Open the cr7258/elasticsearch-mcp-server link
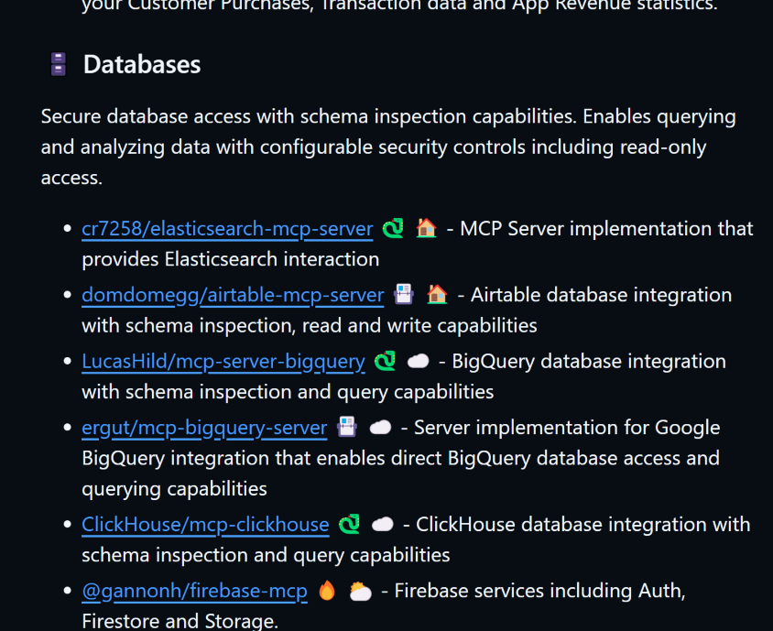This screenshot has height=631, width=773. (x=227, y=229)
